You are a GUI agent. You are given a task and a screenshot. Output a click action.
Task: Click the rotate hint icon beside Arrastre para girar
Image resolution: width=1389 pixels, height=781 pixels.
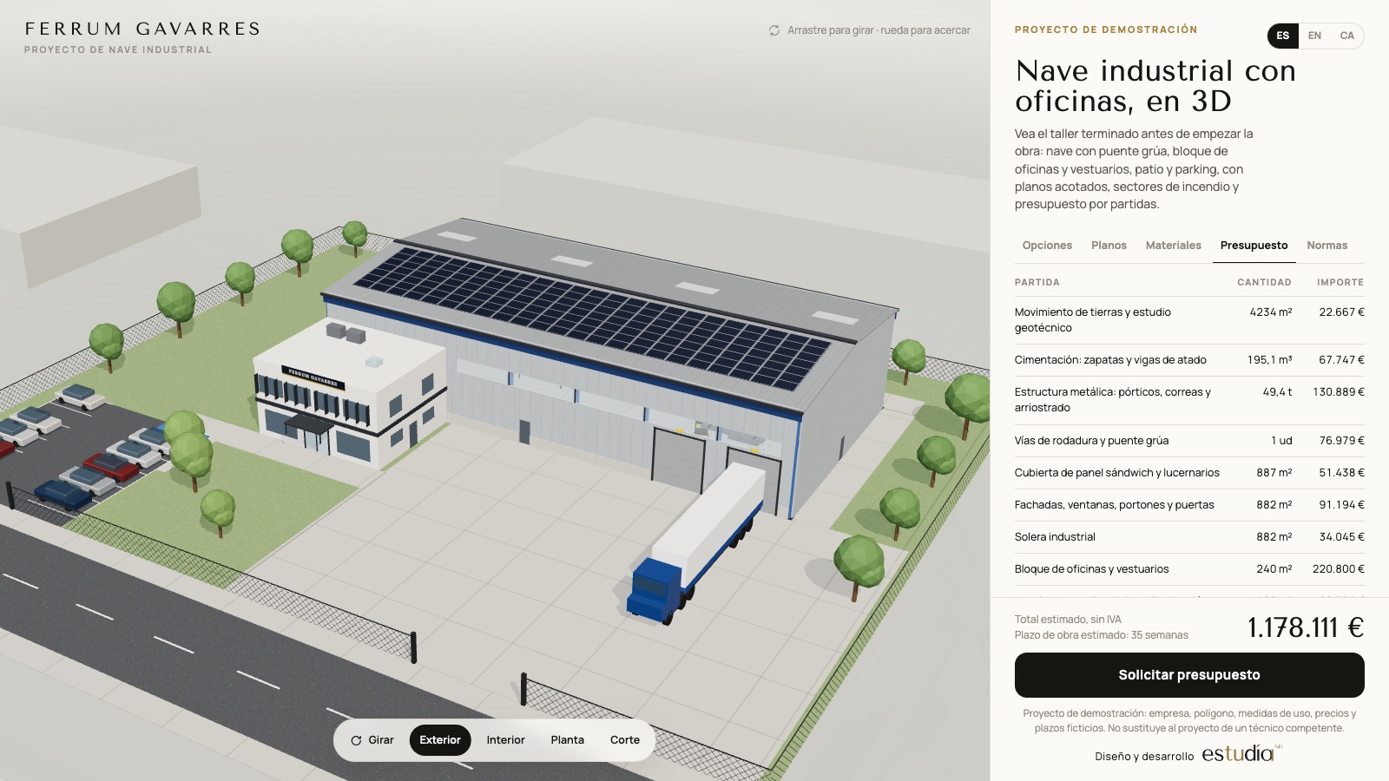pyautogui.click(x=774, y=30)
